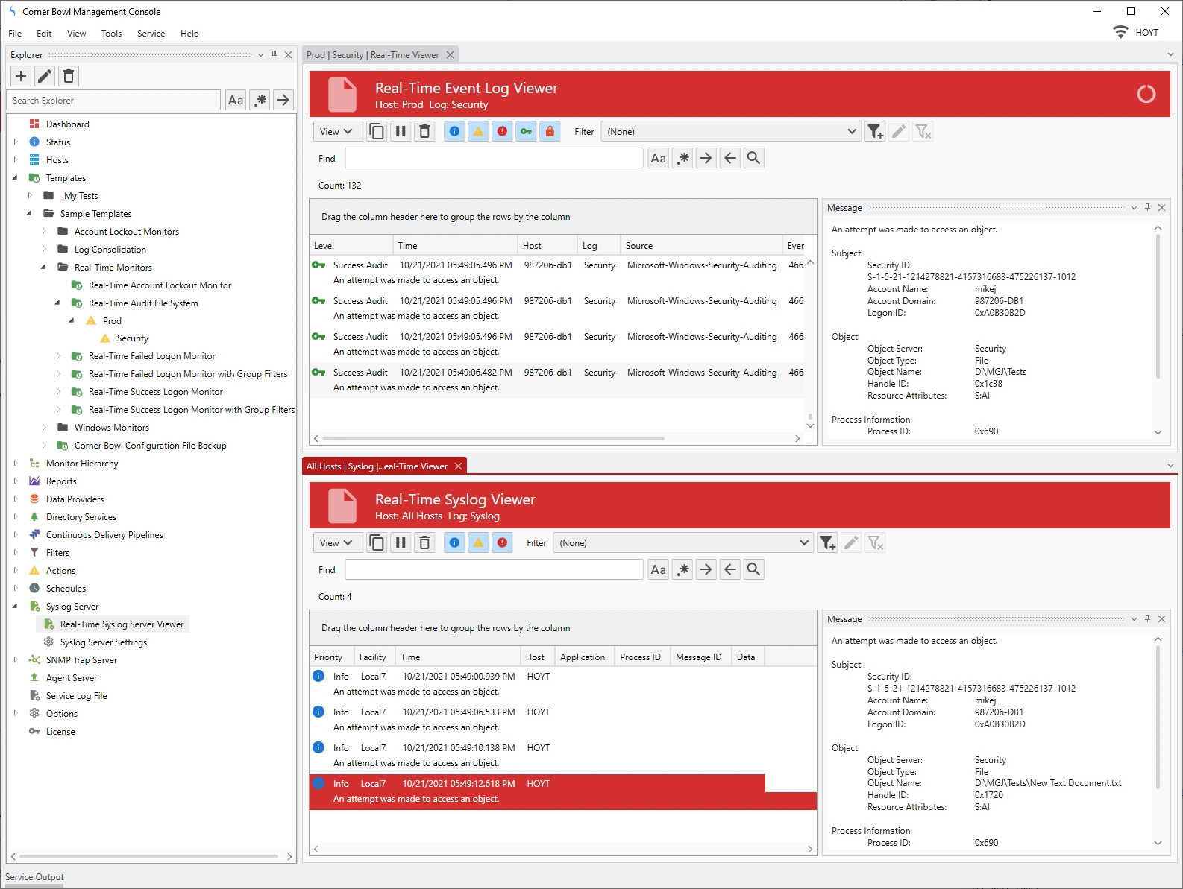Click the add filter funnel in Event Log Viewer
This screenshot has width=1183, height=889.
(x=875, y=132)
